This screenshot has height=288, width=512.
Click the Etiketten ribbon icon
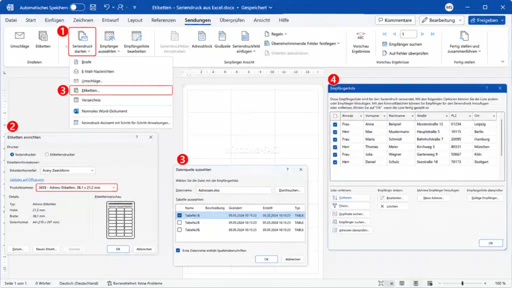(x=43, y=39)
